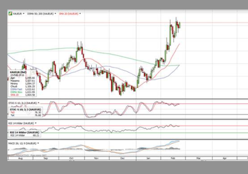Click the DSMA Slow value row
The width and height of the screenshot is (248, 174).
point(22,92)
